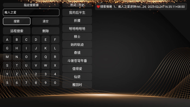Tap letter key N
Viewport: 190px width, 107px height.
(x=17, y=57)
